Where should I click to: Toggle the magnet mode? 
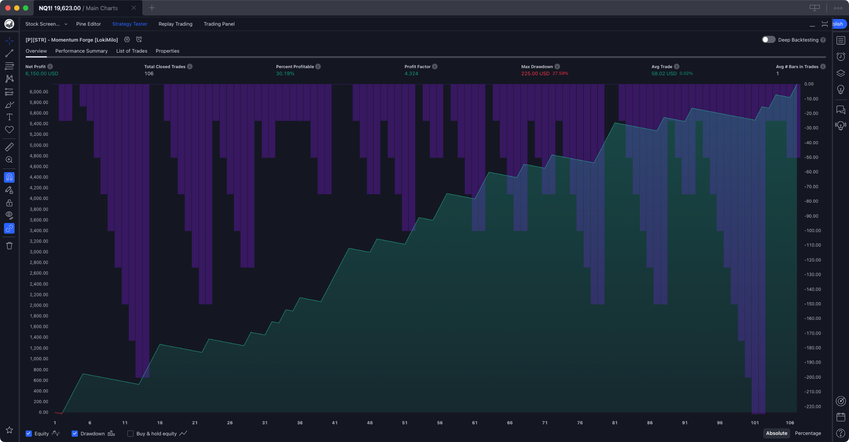point(9,177)
